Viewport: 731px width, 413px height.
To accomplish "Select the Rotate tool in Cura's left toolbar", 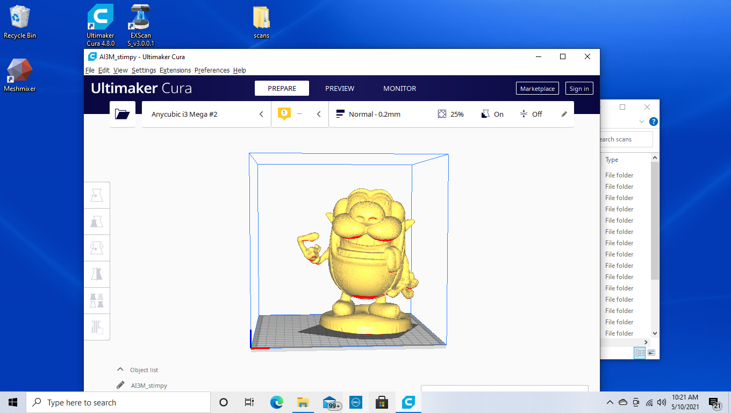I will (x=97, y=248).
